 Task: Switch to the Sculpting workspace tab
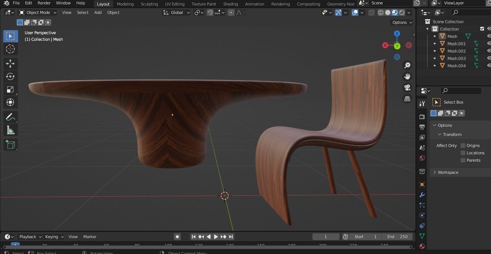149,4
